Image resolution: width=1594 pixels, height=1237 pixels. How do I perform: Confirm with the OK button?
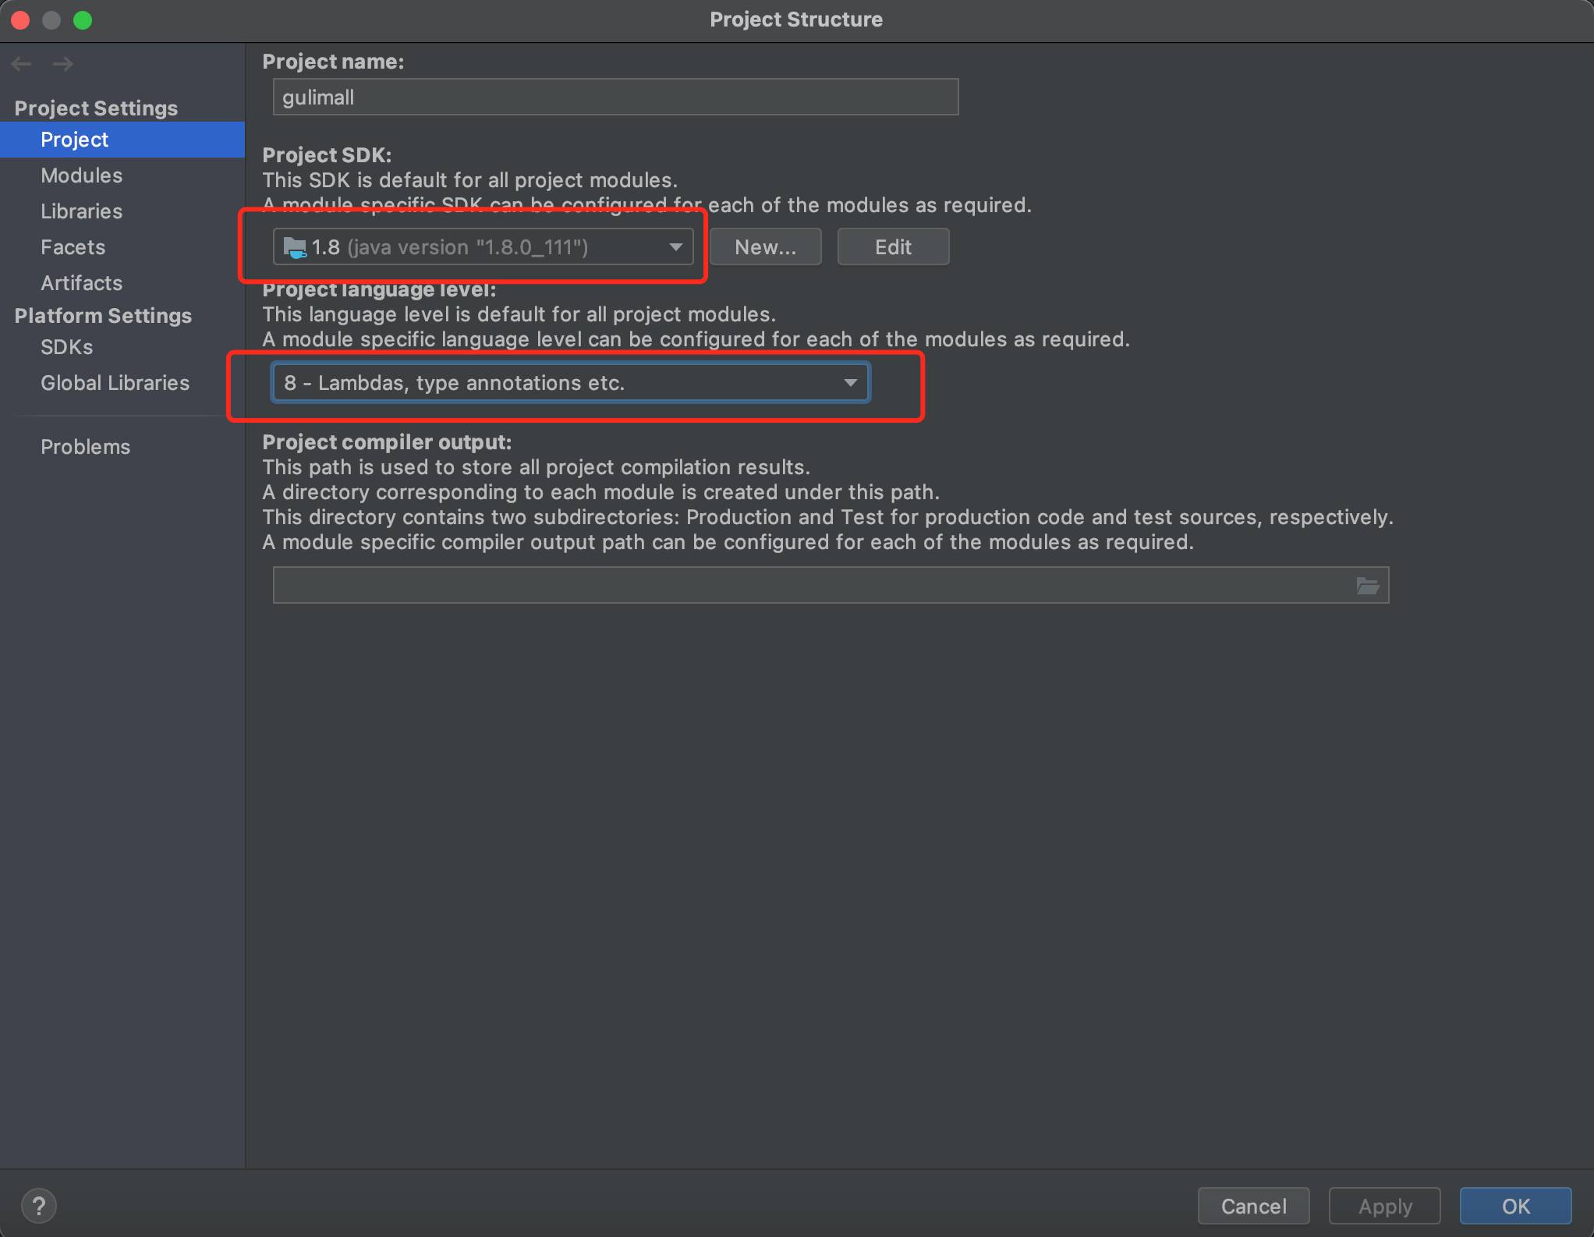click(1515, 1207)
